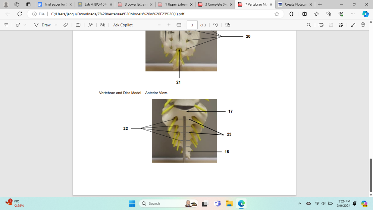The image size is (373, 210).
Task: Search within the PDF document
Action: tap(308, 25)
